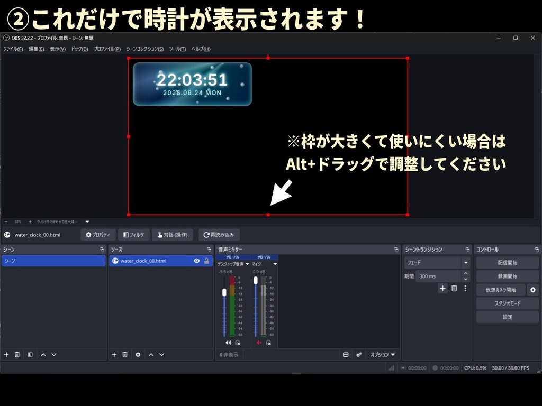The height and width of the screenshot is (406, 542).
Task: Remove selected source with trash icon
Action: tap(125, 355)
